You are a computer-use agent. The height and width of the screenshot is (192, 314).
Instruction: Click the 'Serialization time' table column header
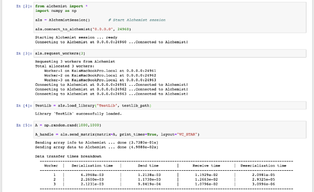[x=92, y=166]
